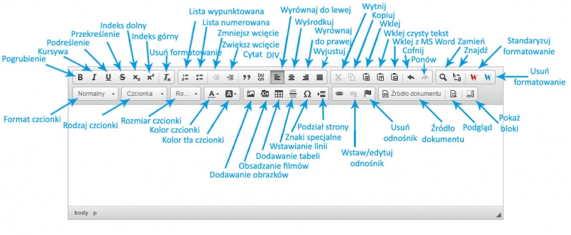Select the body element in path bar
The image size is (571, 235).
(81, 213)
